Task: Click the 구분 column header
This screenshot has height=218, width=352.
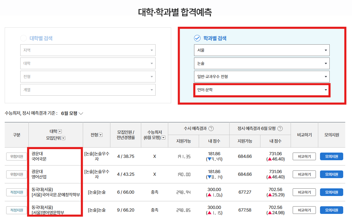Action: [x=17, y=135]
